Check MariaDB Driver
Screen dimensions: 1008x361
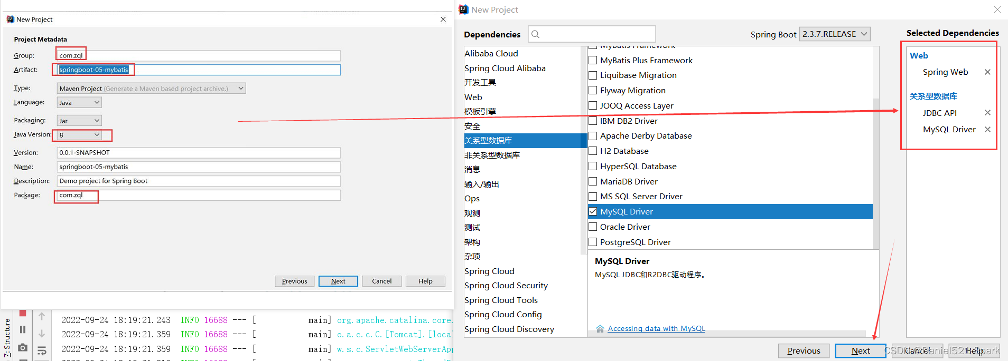pos(593,181)
